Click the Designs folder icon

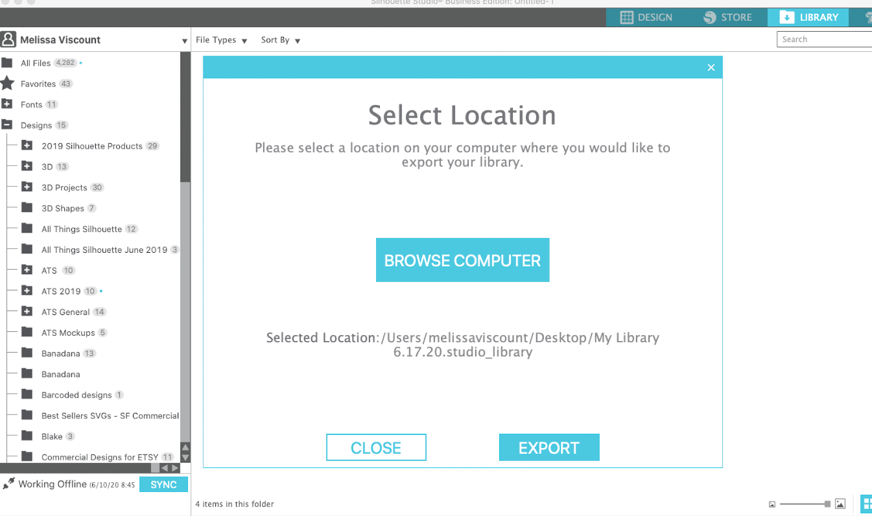(8, 124)
